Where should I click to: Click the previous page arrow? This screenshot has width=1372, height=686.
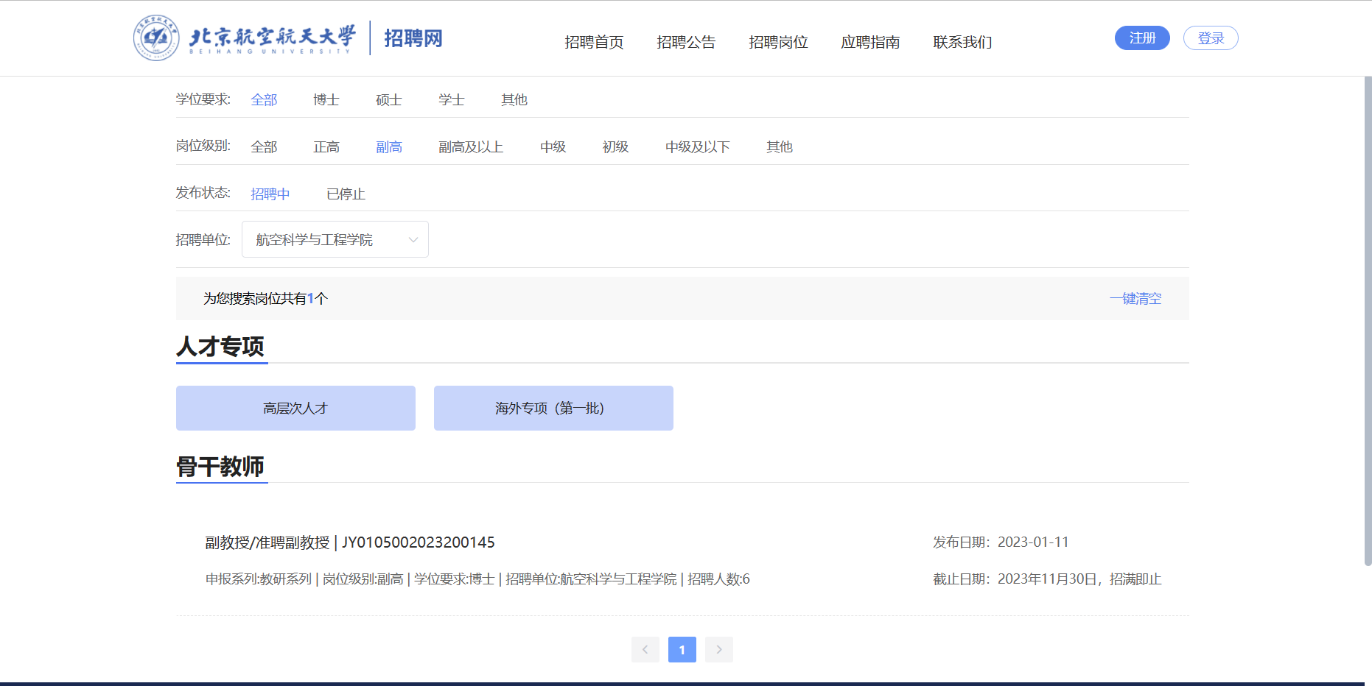645,649
